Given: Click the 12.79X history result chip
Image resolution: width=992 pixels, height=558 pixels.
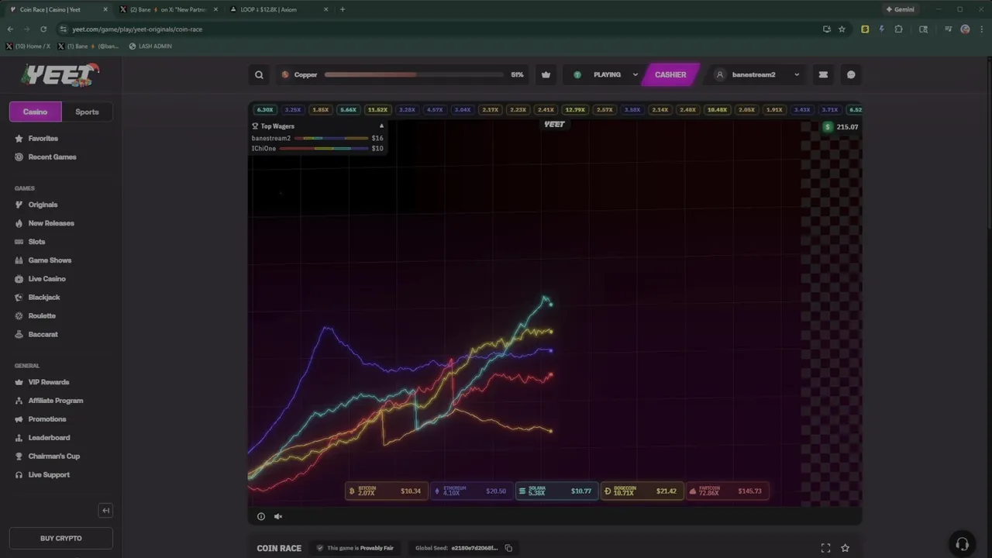Looking at the screenshot, I should click(575, 110).
